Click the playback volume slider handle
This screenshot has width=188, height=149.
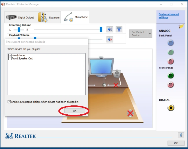pos(35,38)
